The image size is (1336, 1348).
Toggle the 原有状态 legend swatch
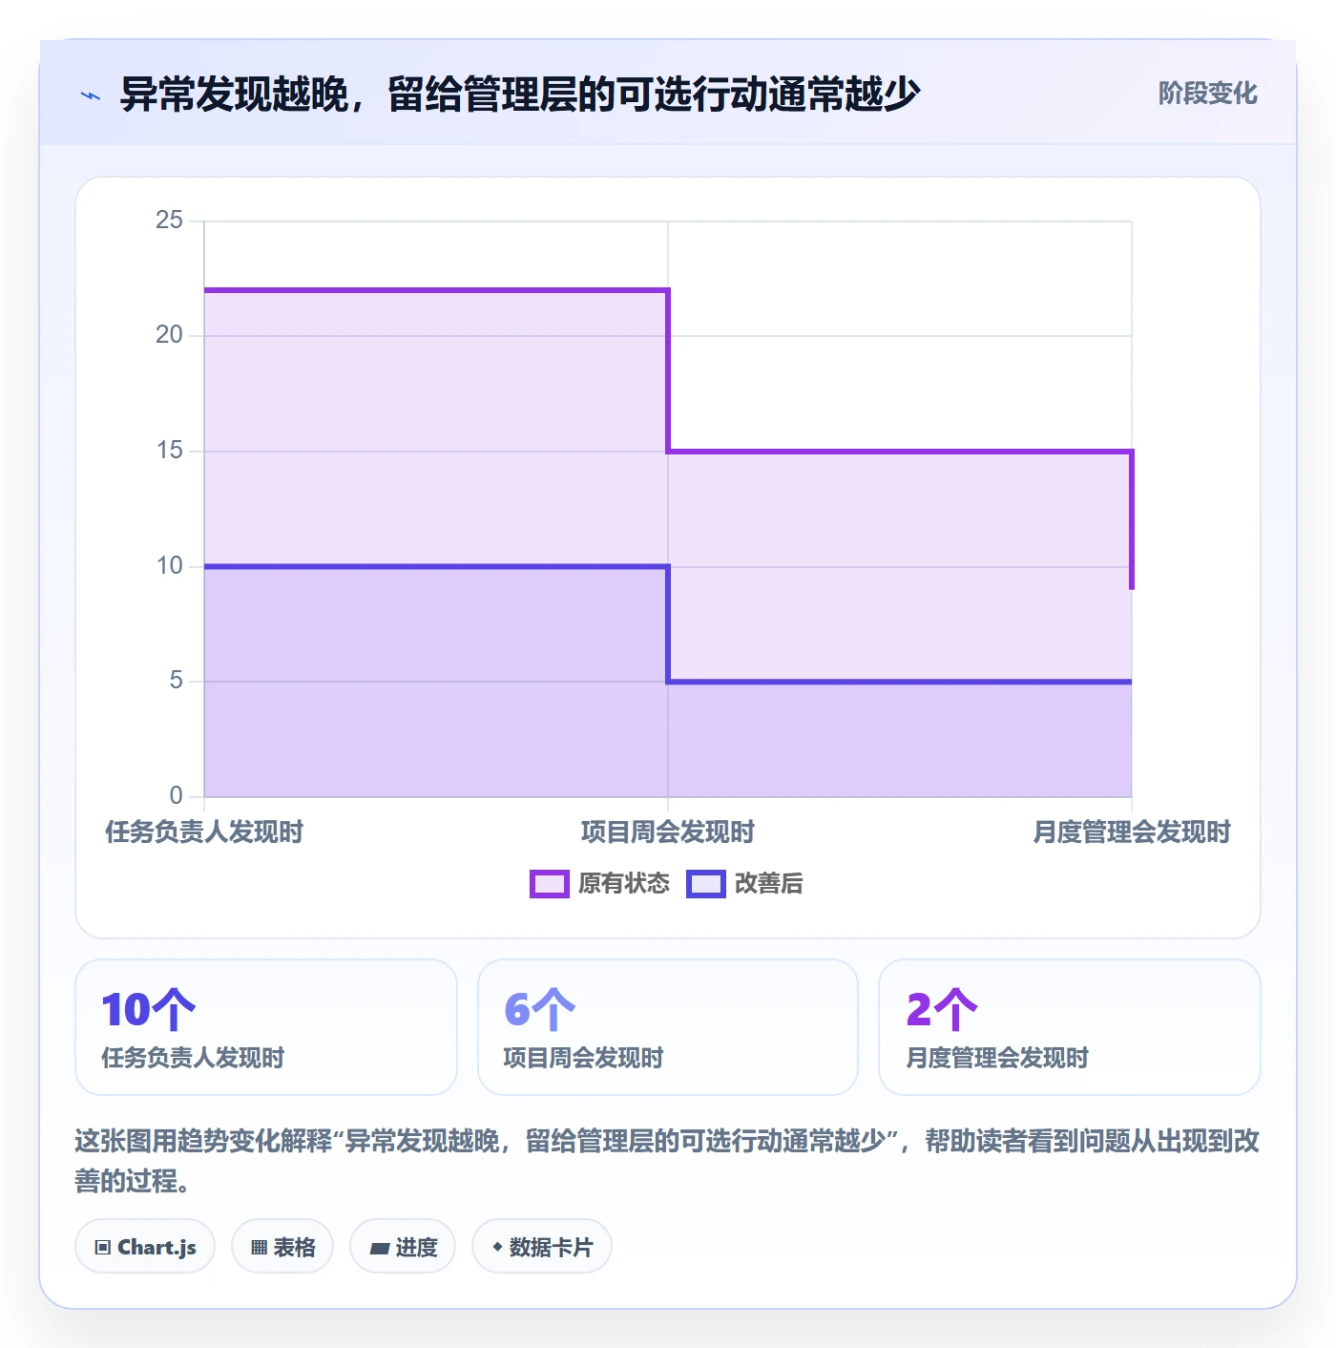tap(550, 884)
